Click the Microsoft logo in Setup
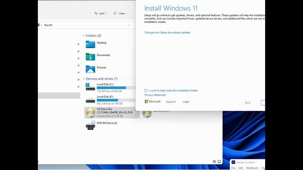Image resolution: width=303 pixels, height=170 pixels. coord(152,102)
